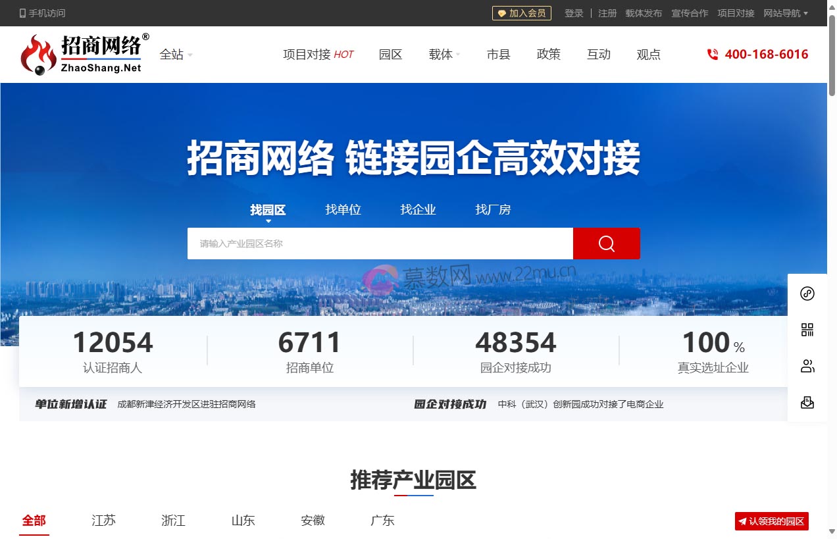Click the phone icon beside 400-168-6016
Image resolution: width=837 pixels, height=539 pixels.
pyautogui.click(x=713, y=55)
